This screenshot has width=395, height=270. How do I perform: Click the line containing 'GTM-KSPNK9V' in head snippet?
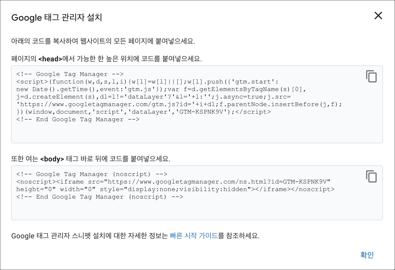pyautogui.click(x=143, y=112)
